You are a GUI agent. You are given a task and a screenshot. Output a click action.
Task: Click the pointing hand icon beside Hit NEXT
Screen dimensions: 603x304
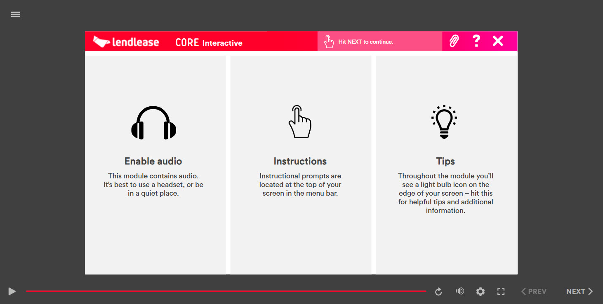tap(329, 42)
